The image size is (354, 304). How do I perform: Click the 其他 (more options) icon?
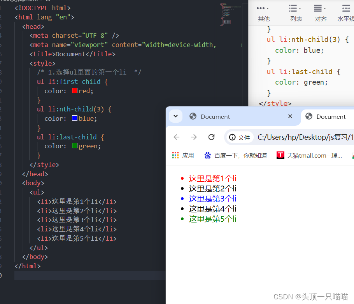click(x=261, y=9)
